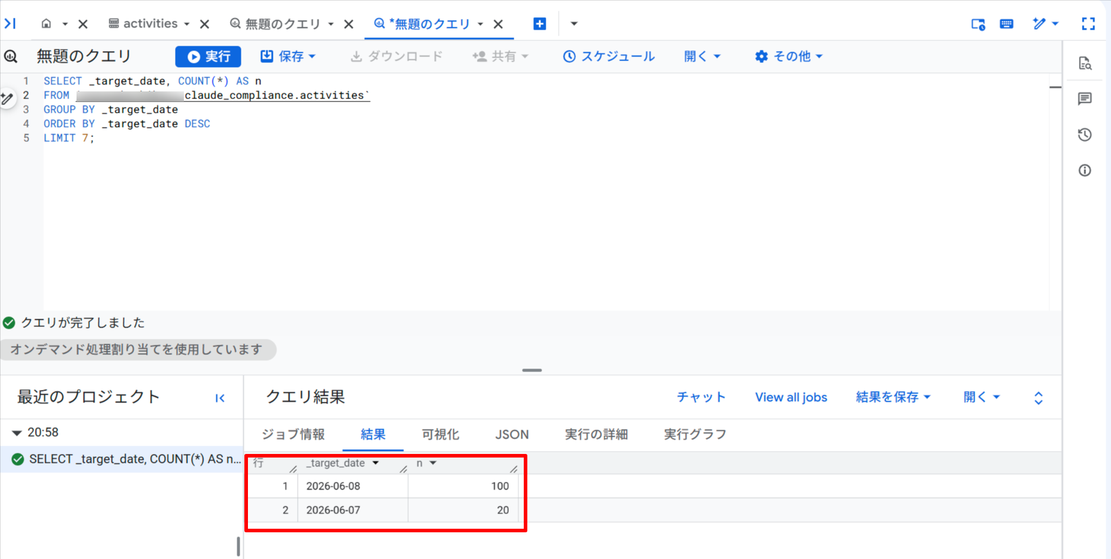Switch to the JSON tab
This screenshot has width=1111, height=559.
[x=512, y=434]
